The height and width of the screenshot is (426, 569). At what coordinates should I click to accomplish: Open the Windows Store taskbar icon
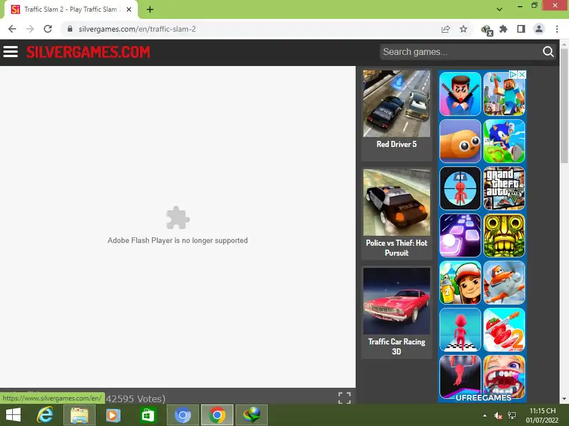pos(148,415)
